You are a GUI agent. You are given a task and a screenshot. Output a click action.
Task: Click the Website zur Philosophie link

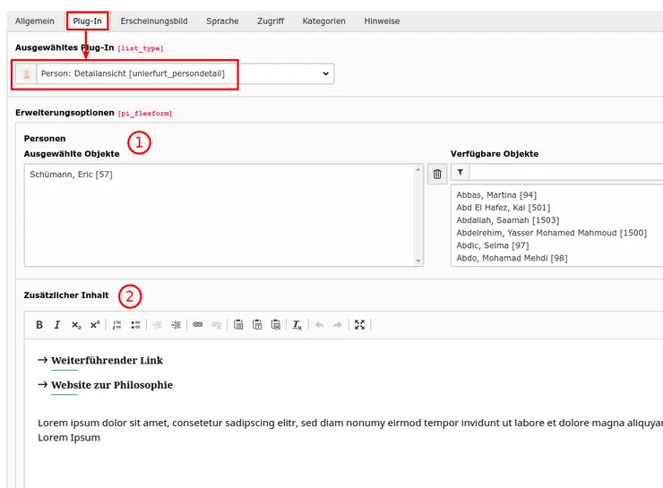(111, 385)
